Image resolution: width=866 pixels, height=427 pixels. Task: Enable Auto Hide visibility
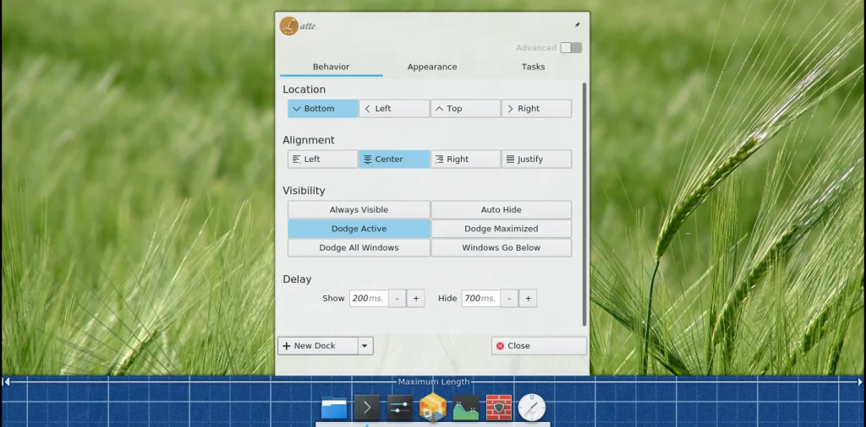tap(501, 210)
